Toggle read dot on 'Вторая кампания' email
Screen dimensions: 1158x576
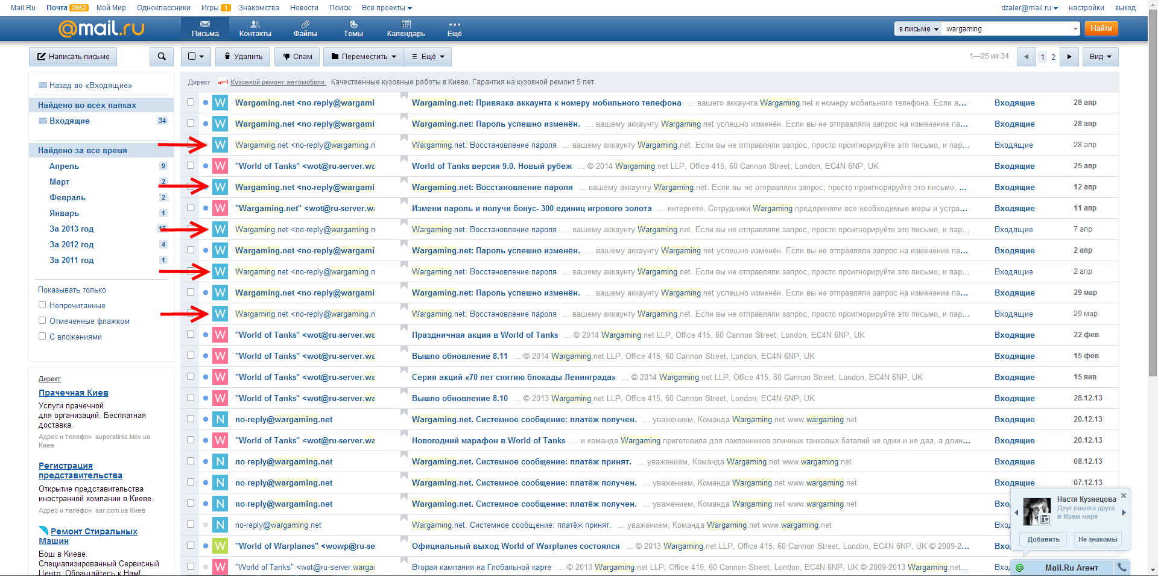pos(206,567)
